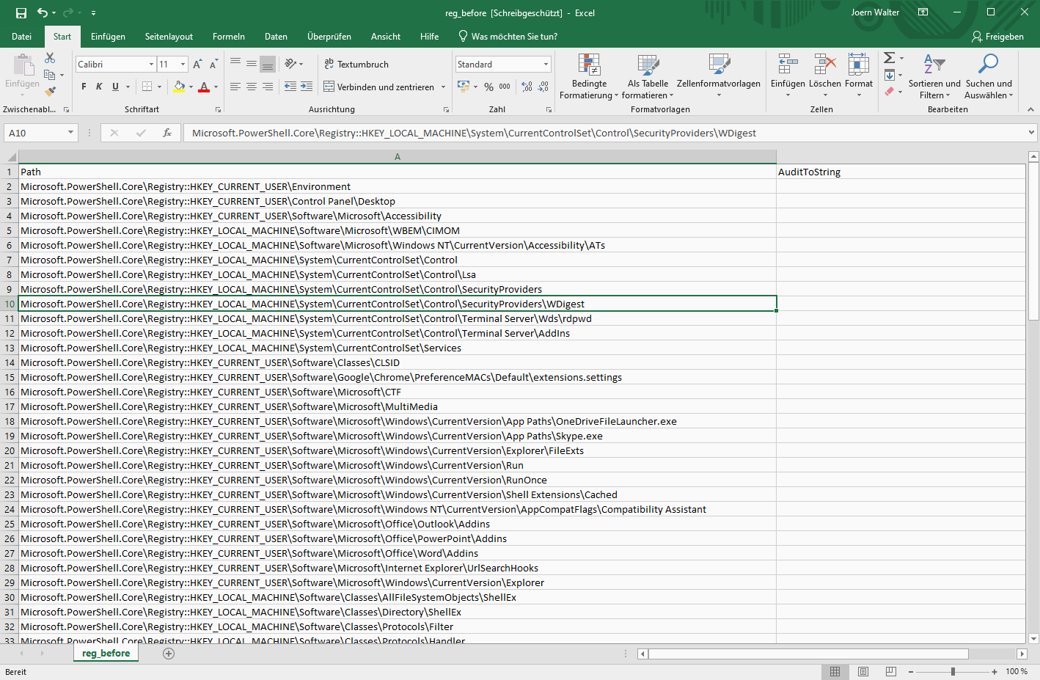Click the insert function fx icon
This screenshot has height=680, width=1040.
pyautogui.click(x=167, y=133)
